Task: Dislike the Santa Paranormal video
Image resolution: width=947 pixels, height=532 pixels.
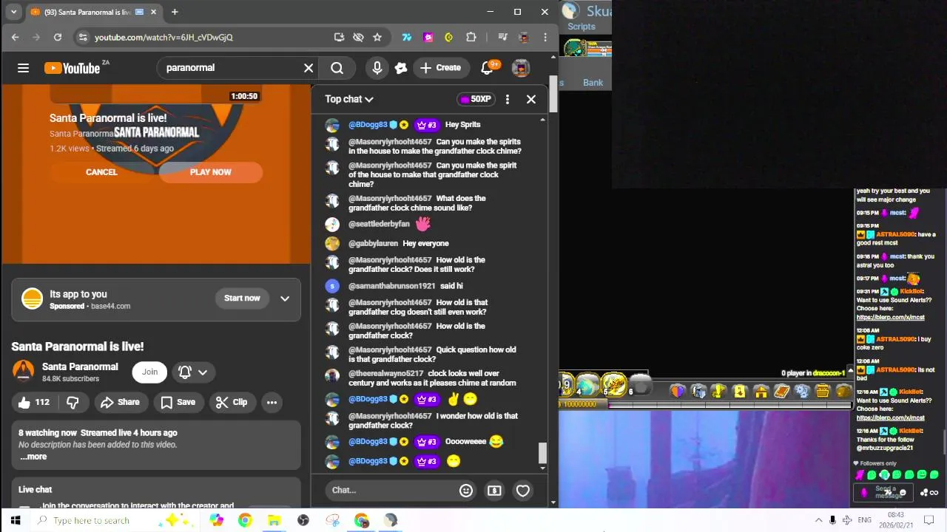Action: pyautogui.click(x=73, y=402)
